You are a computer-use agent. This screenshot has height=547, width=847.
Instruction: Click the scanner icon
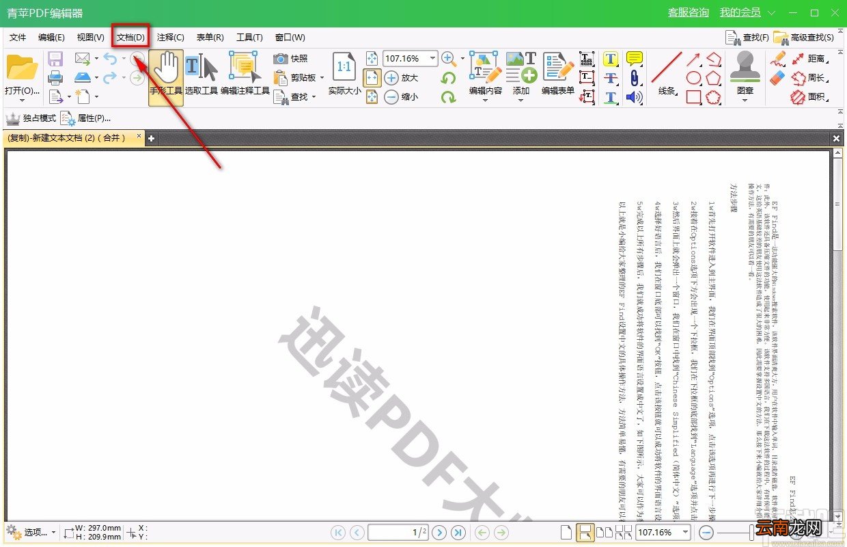point(83,78)
